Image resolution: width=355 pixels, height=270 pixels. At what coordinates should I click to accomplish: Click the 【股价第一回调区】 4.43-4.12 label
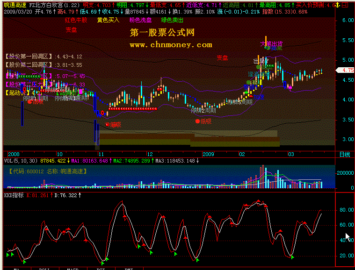click(43, 57)
